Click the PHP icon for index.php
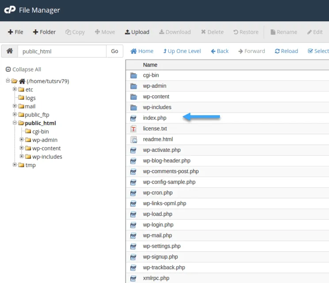Image resolution: width=329 pixels, height=283 pixels. point(133,118)
